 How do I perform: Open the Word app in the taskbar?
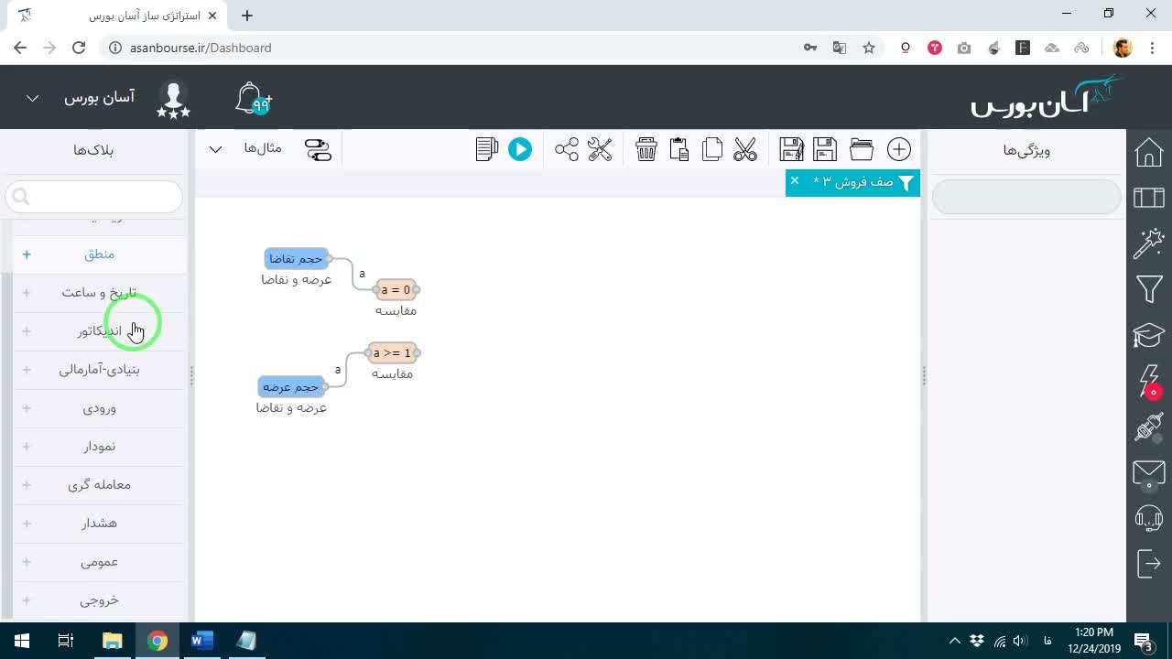pos(201,641)
